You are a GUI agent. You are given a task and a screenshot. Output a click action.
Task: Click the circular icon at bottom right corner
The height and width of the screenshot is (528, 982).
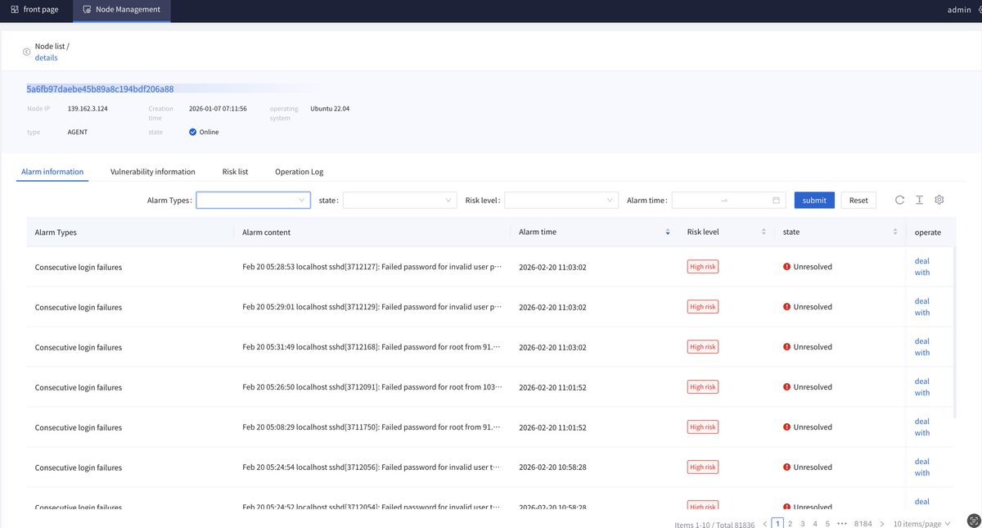pos(973,520)
